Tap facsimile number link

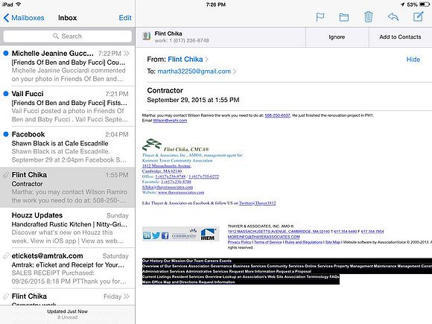click(x=176, y=182)
